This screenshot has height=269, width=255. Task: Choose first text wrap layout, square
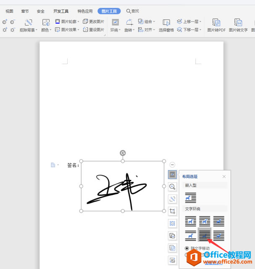pyautogui.click(x=190, y=221)
